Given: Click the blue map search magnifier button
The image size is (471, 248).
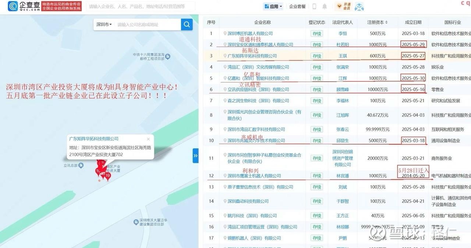Looking at the screenshot, I should point(187,24).
